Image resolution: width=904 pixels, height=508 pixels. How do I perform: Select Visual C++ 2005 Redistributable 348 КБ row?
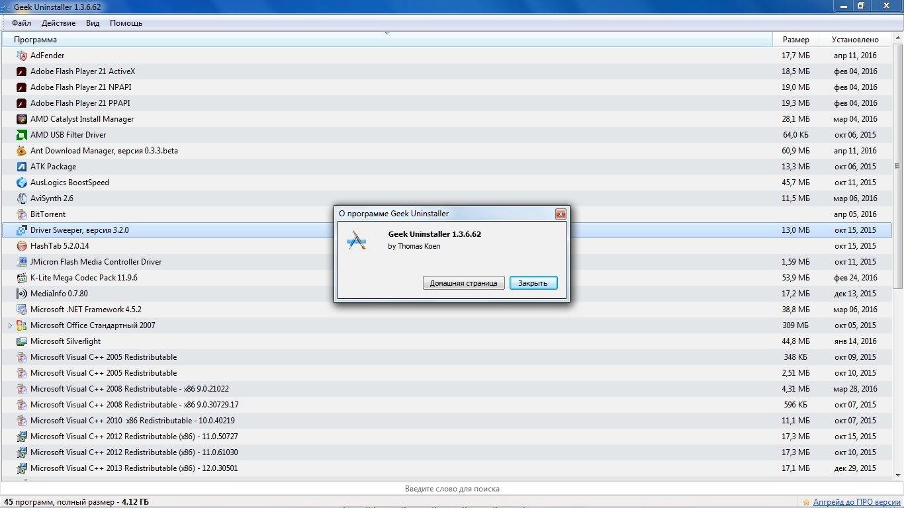tap(447, 357)
